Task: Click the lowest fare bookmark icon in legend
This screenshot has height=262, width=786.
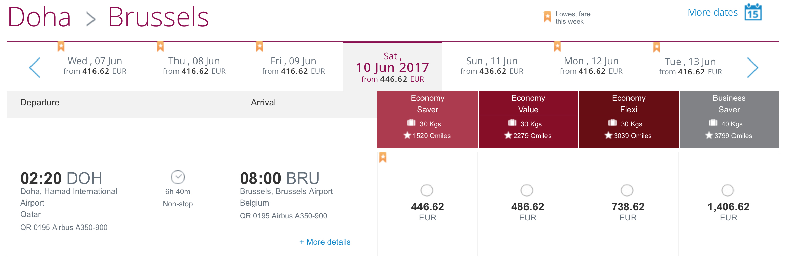Action: coord(547,17)
